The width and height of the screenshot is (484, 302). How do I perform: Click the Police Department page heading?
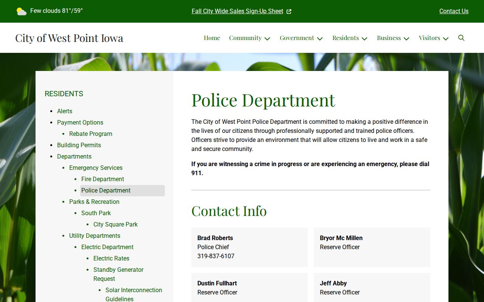pos(263,100)
